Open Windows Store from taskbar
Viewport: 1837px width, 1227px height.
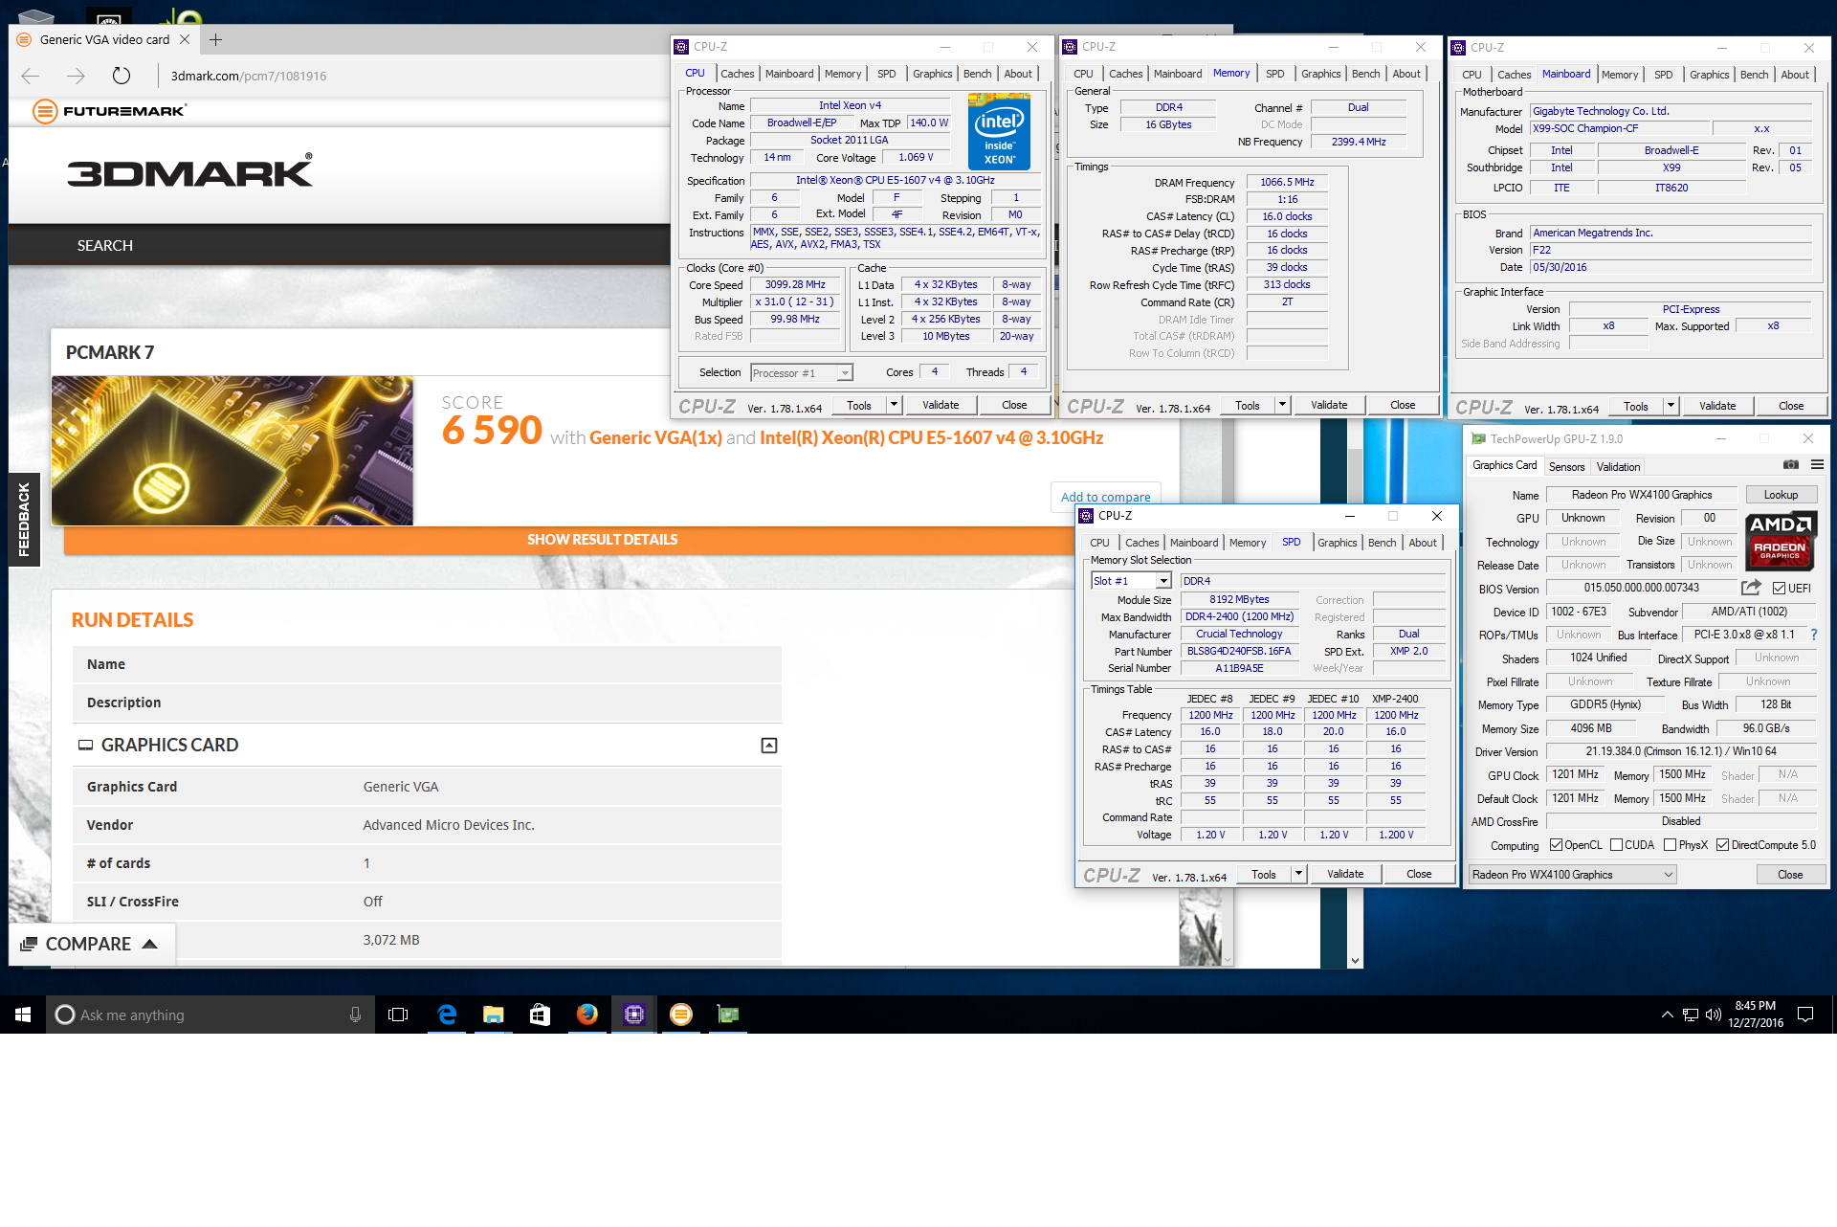click(x=541, y=1015)
